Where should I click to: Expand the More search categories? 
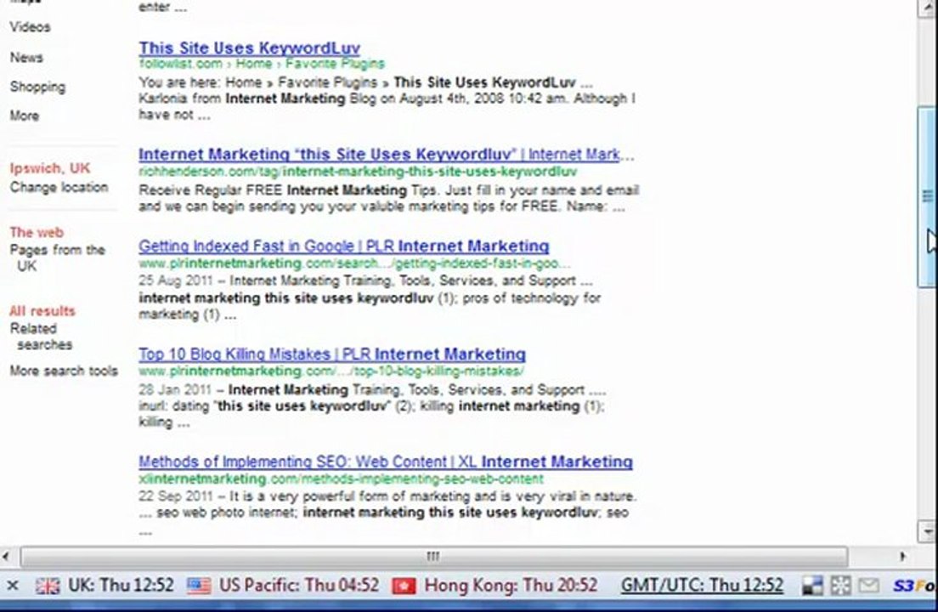[x=25, y=116]
